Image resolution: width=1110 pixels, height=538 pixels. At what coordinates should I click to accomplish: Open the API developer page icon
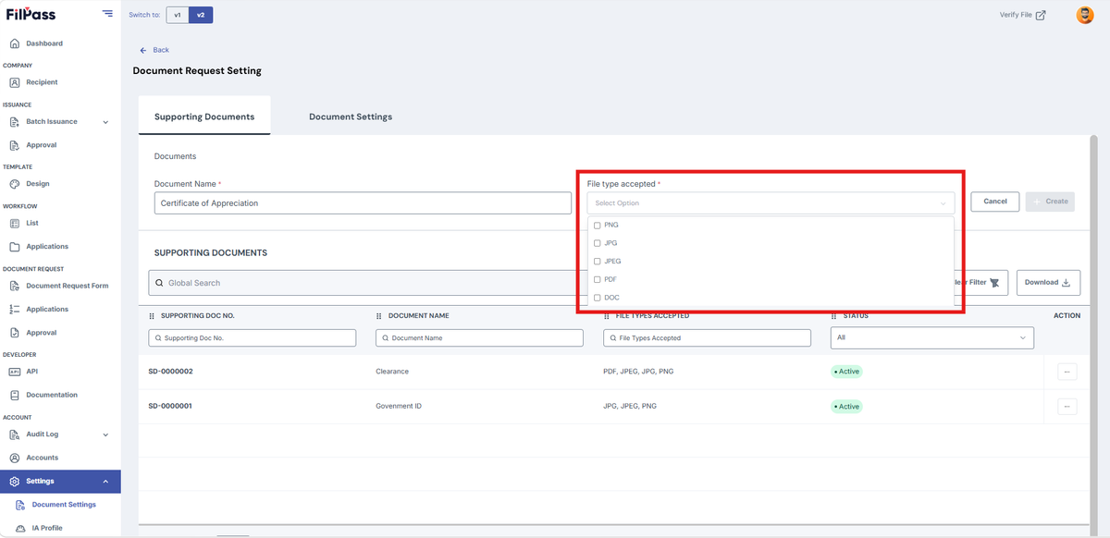(15, 372)
